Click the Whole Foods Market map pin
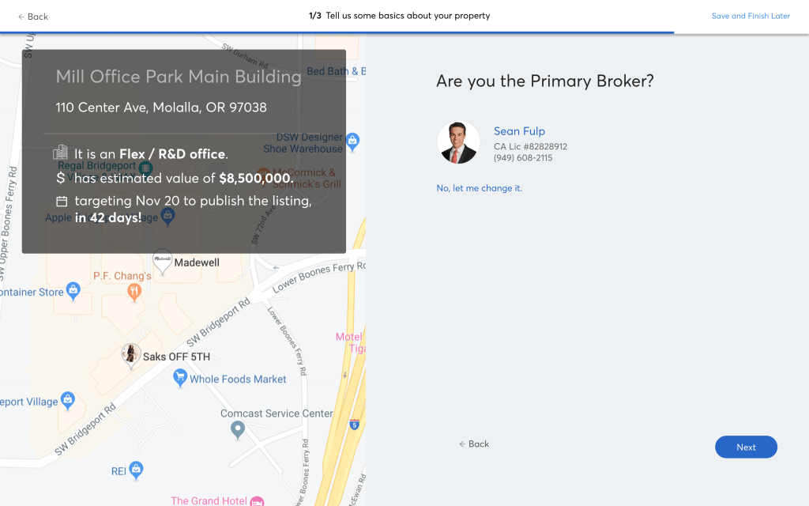 180,378
